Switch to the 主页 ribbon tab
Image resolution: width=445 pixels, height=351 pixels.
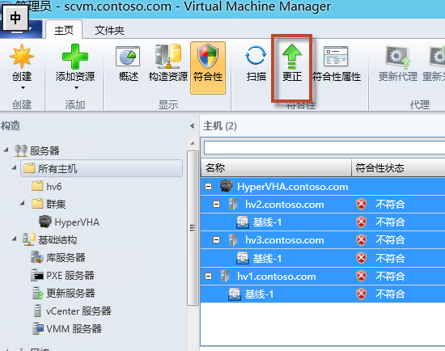coord(64,30)
